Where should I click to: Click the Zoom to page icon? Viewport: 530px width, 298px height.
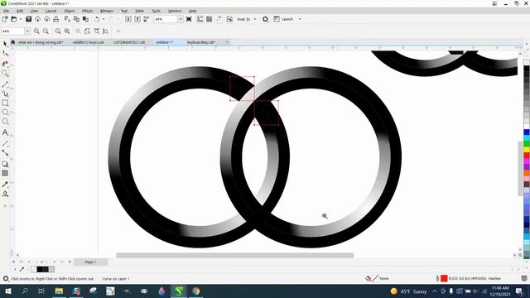point(87,31)
